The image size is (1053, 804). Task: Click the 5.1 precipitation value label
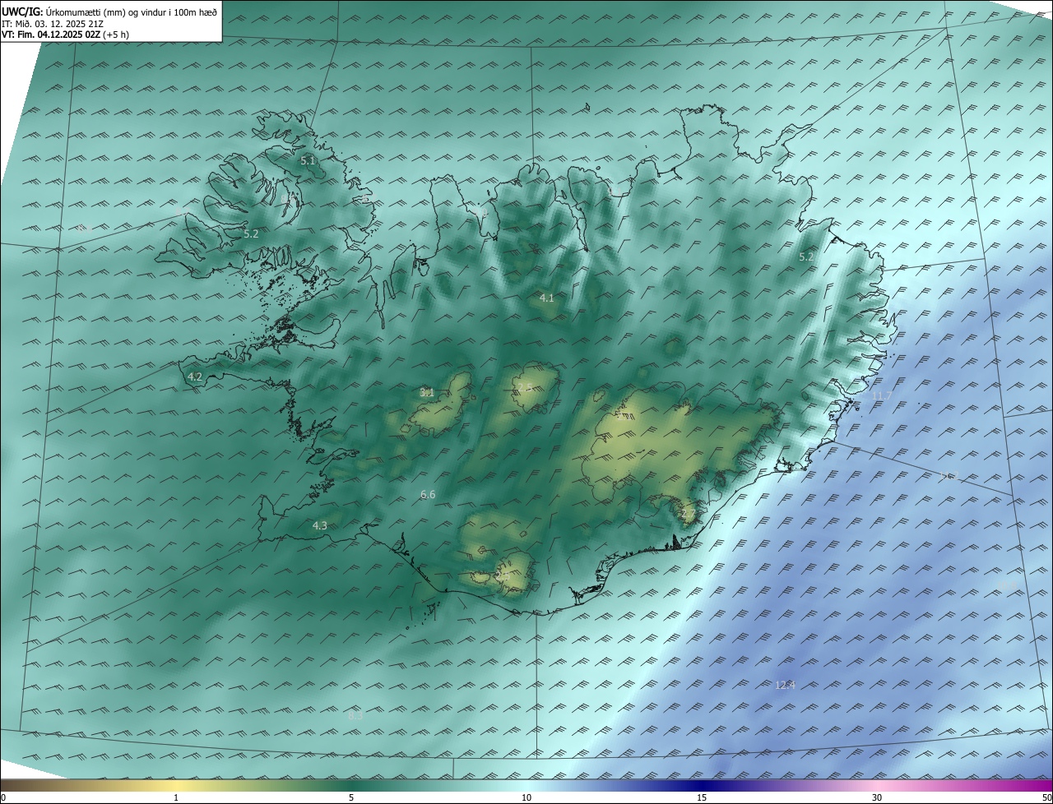coord(308,160)
